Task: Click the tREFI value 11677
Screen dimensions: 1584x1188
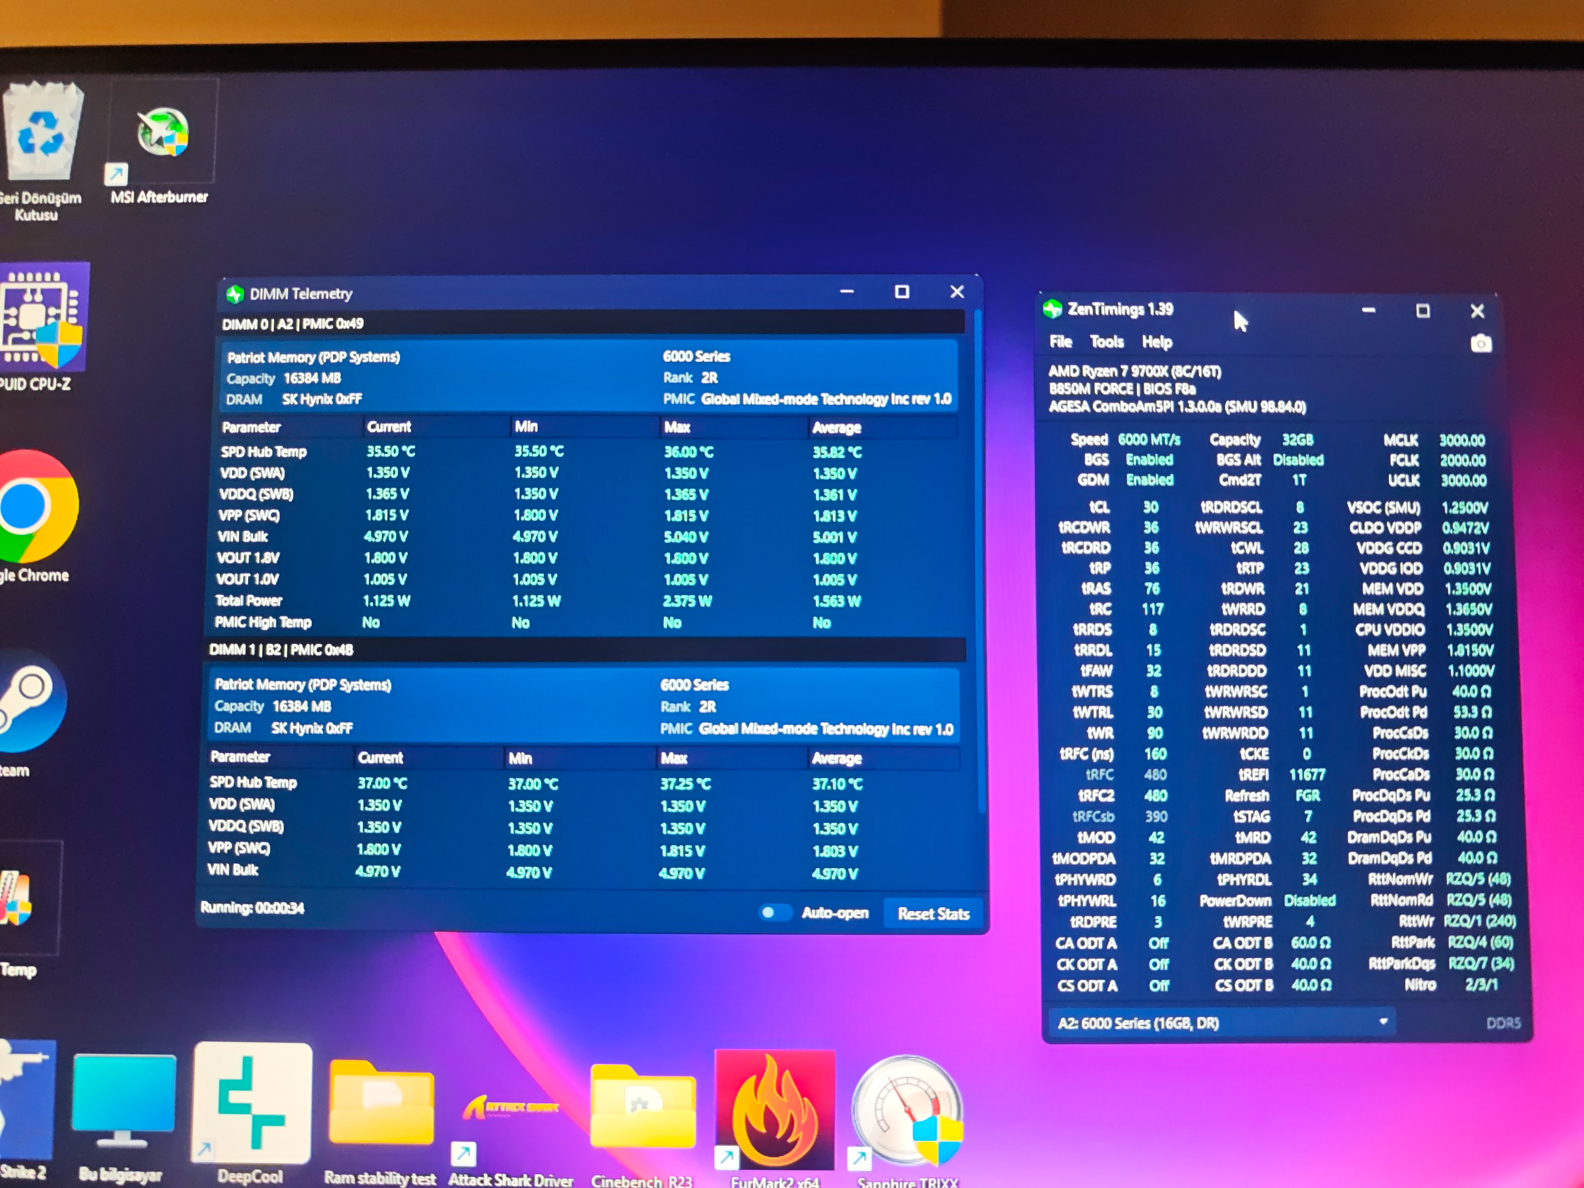Action: [1307, 774]
